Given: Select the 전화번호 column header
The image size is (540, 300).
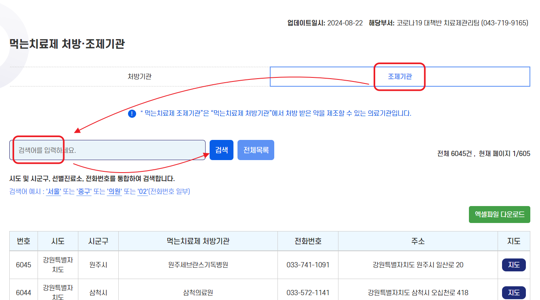Looking at the screenshot, I should pyautogui.click(x=308, y=241).
